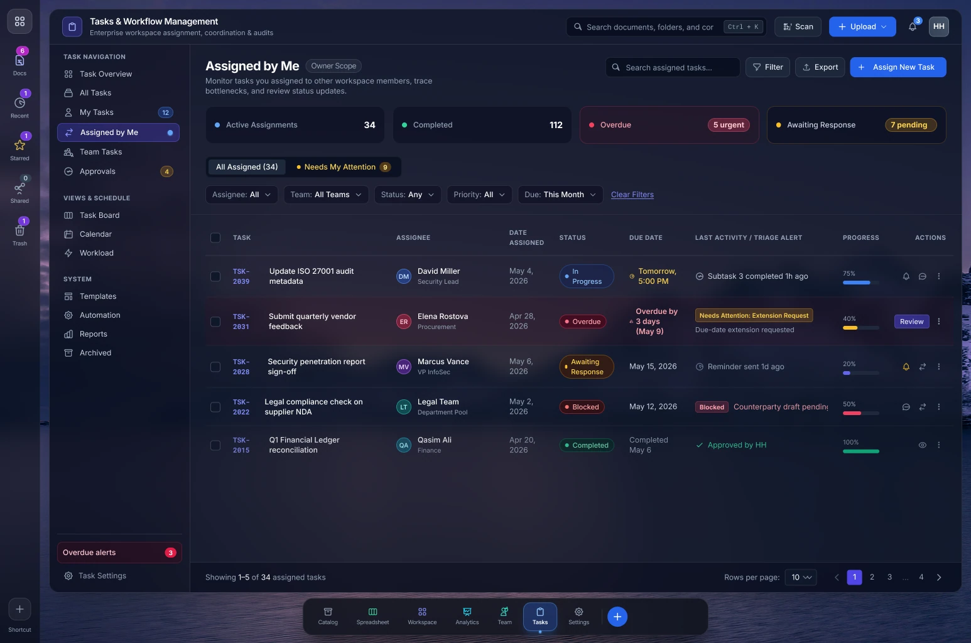Click the 75% progress bar for TSK-2039

861,283
